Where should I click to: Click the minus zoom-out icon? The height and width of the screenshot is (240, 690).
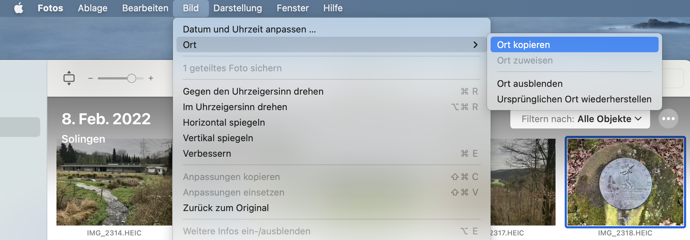click(90, 78)
